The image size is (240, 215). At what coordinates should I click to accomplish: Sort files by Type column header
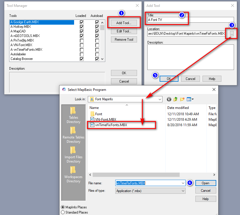212,108
